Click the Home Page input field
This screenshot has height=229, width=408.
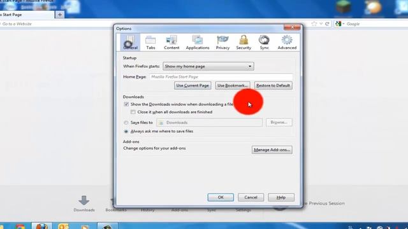point(221,77)
